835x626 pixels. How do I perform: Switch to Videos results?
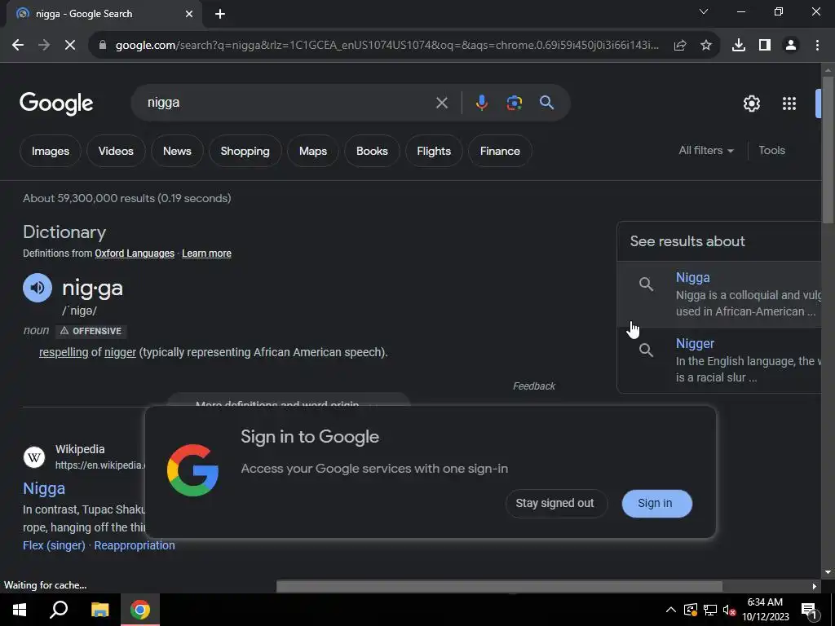point(116,151)
